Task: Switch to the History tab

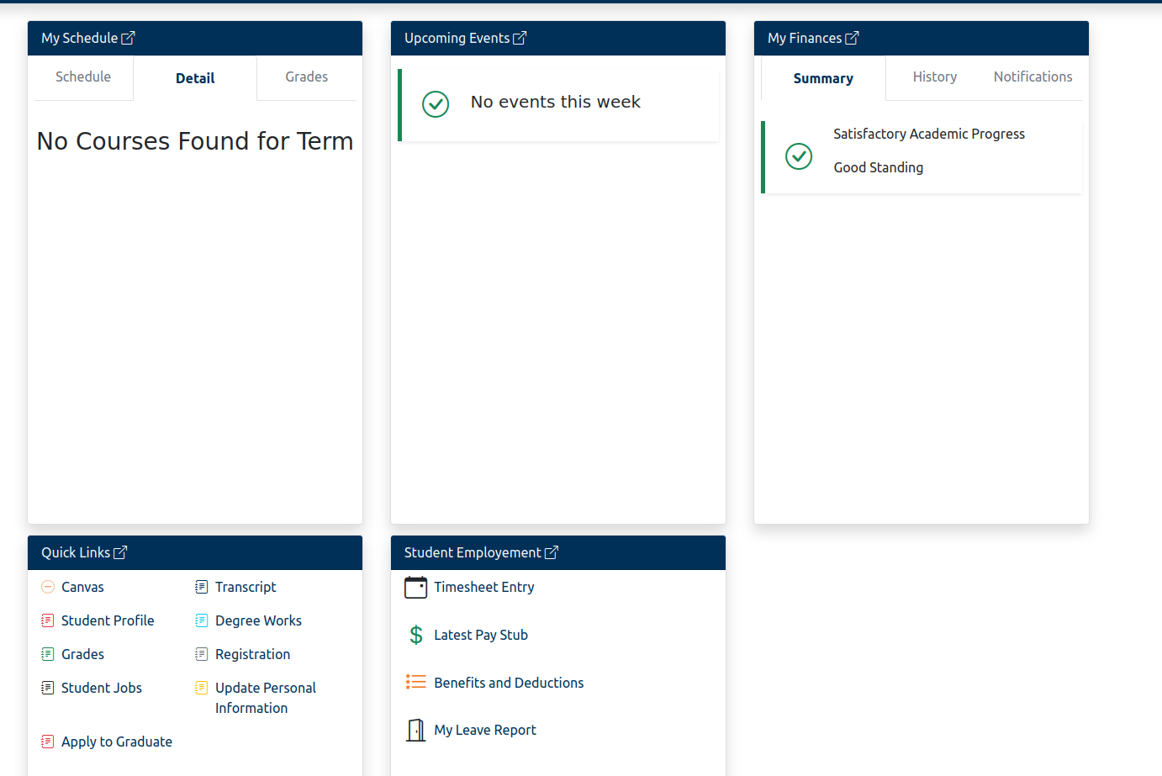Action: pos(935,77)
